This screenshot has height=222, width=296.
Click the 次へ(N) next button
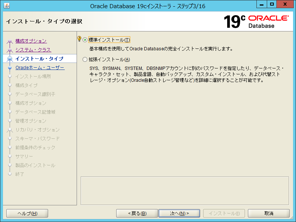pos(179,213)
